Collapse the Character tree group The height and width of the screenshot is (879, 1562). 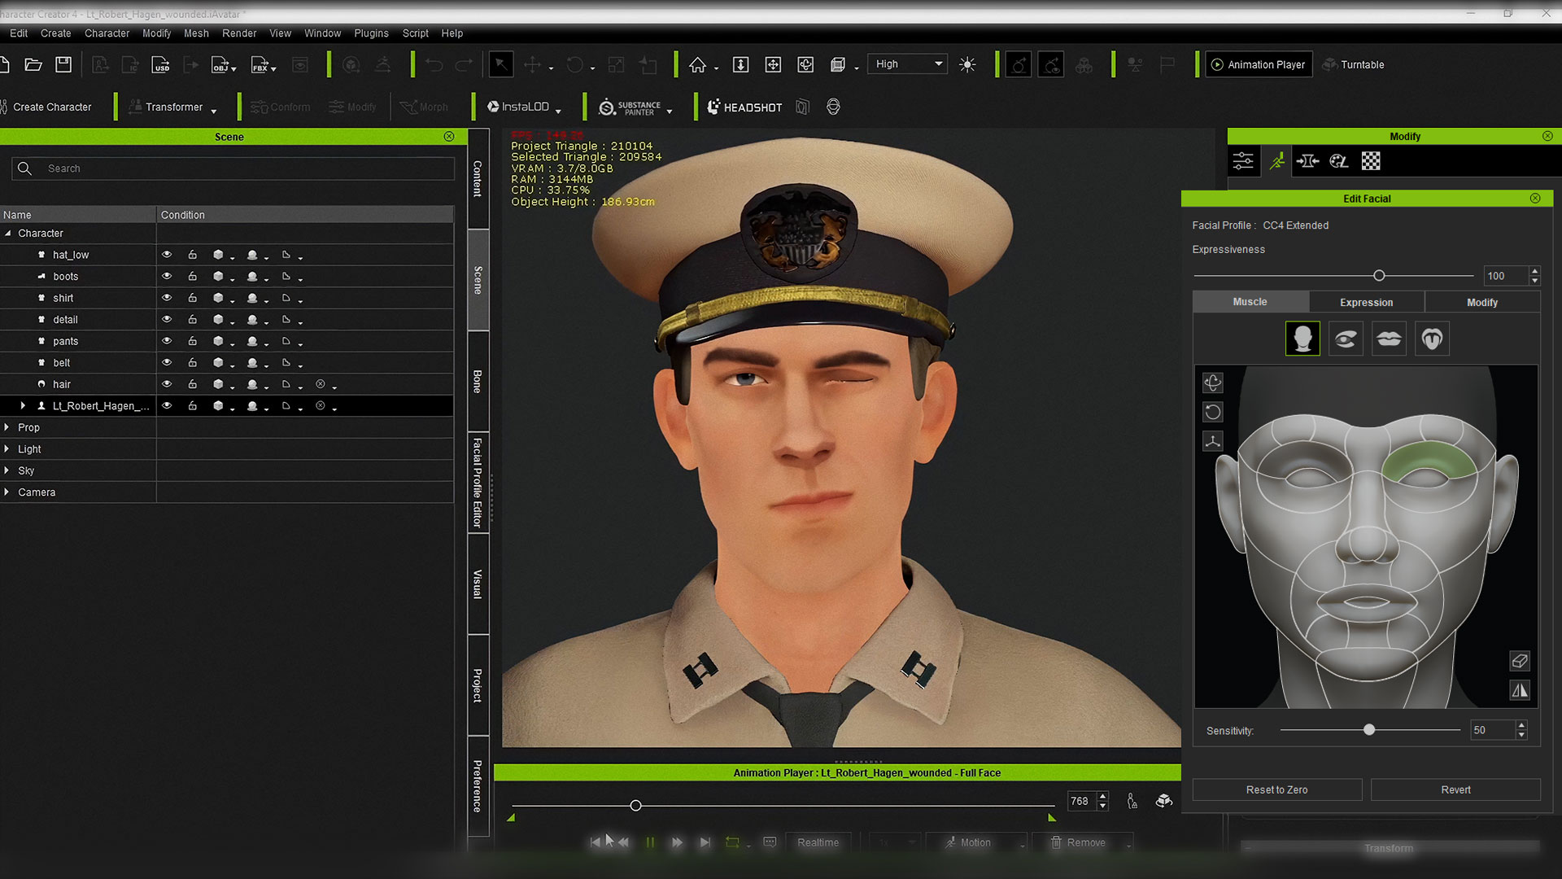[x=8, y=233]
